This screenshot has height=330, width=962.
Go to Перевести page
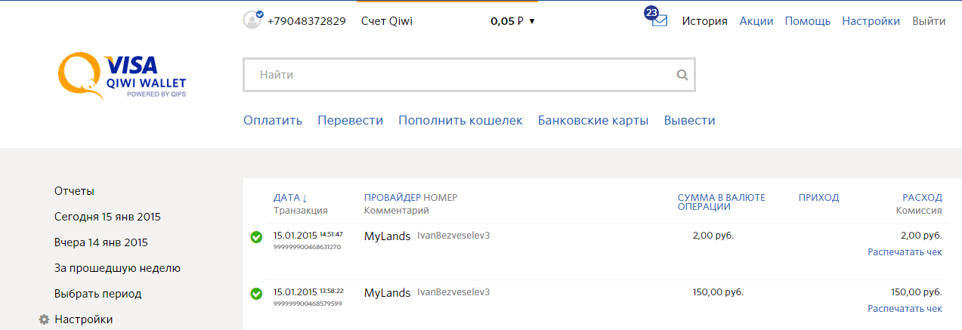point(350,121)
